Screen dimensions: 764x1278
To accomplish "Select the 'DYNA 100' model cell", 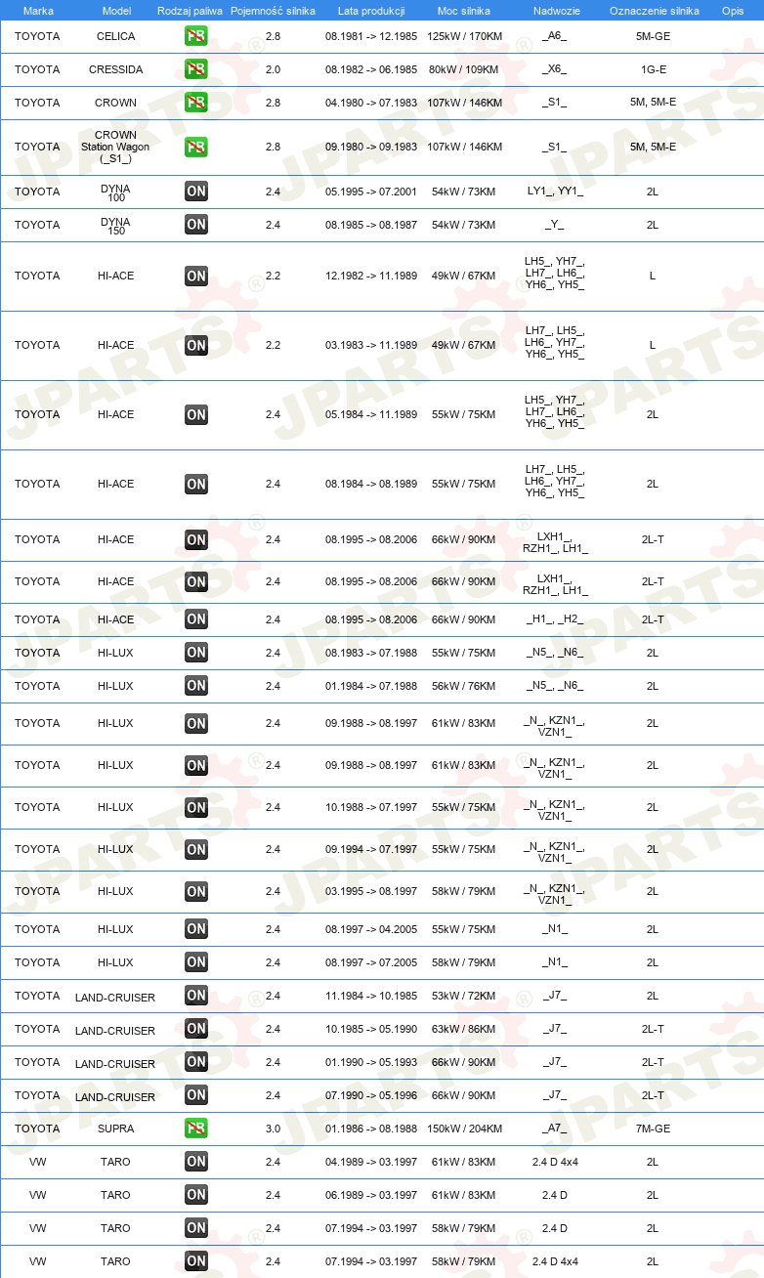I will pos(116,192).
